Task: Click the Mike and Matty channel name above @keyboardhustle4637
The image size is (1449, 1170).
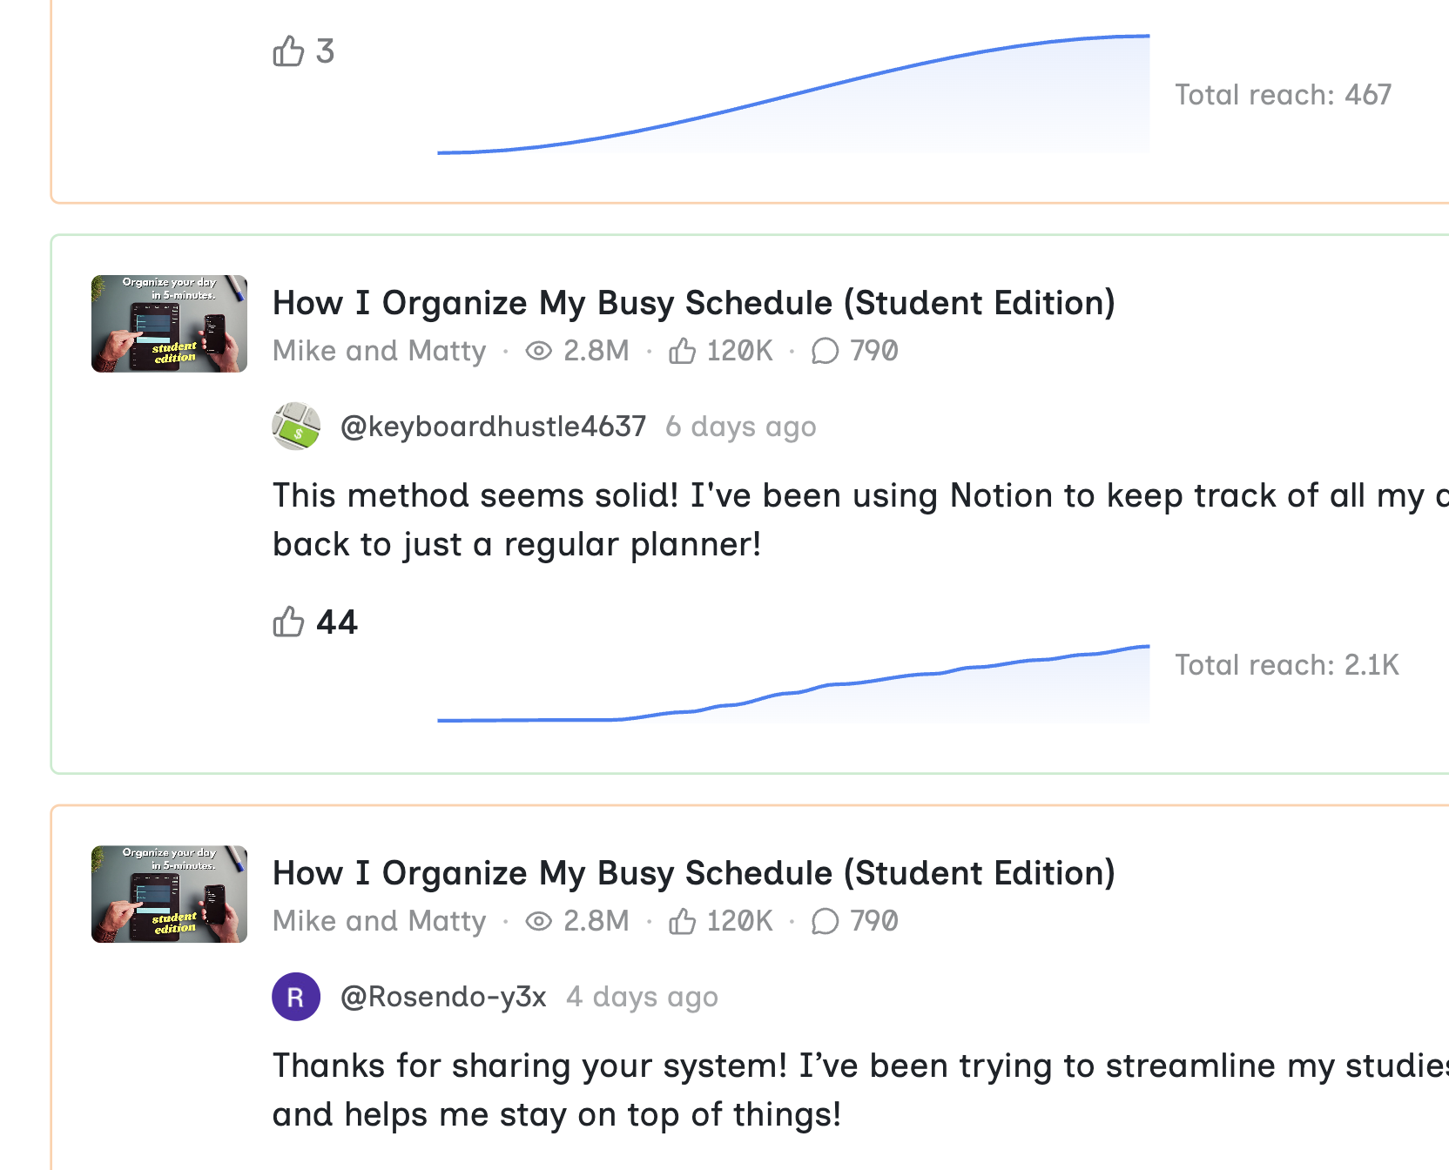Action: pyautogui.click(x=379, y=351)
